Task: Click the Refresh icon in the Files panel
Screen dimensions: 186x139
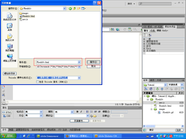Action: pos(151,89)
